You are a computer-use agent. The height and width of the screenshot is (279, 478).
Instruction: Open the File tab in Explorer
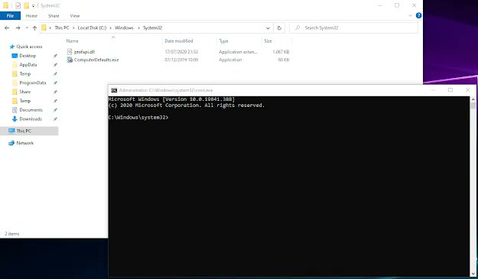pyautogui.click(x=10, y=16)
